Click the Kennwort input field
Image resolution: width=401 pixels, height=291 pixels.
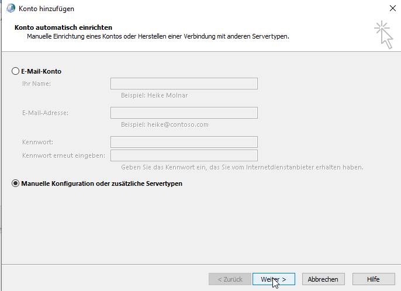click(x=184, y=142)
